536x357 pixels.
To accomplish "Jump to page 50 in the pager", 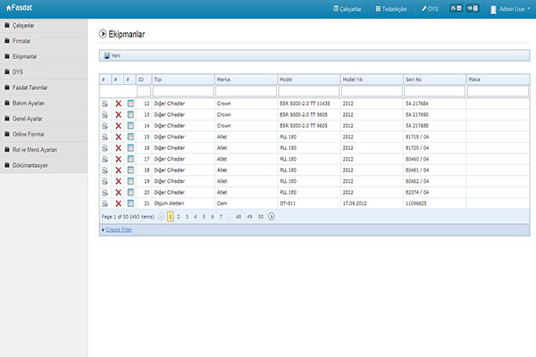I will coord(260,216).
